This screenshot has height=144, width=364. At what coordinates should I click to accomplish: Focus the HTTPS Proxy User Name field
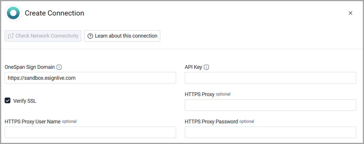pos(90,132)
